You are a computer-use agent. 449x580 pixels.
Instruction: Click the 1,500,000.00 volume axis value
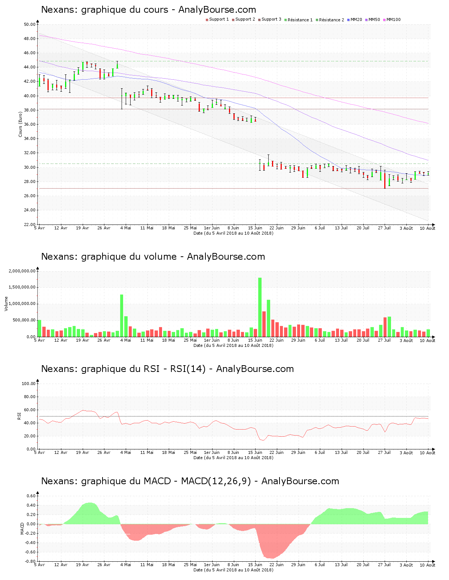[22, 287]
